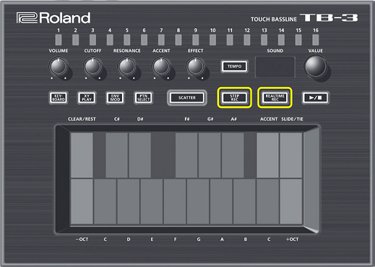Select step 1 indicator
Viewport: 375px width, 267px height.
point(58,40)
